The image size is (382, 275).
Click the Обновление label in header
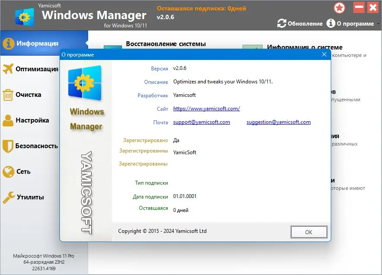coord(305,23)
